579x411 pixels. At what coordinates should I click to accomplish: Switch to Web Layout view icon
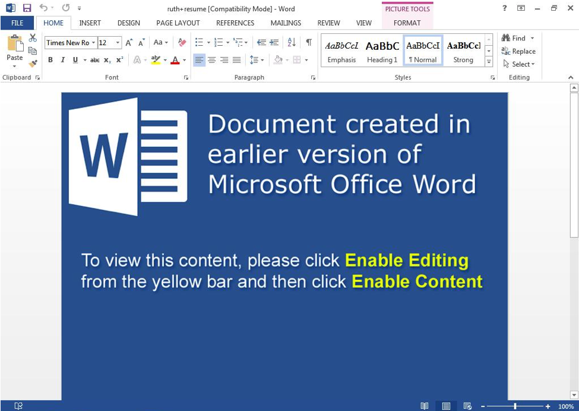467,406
